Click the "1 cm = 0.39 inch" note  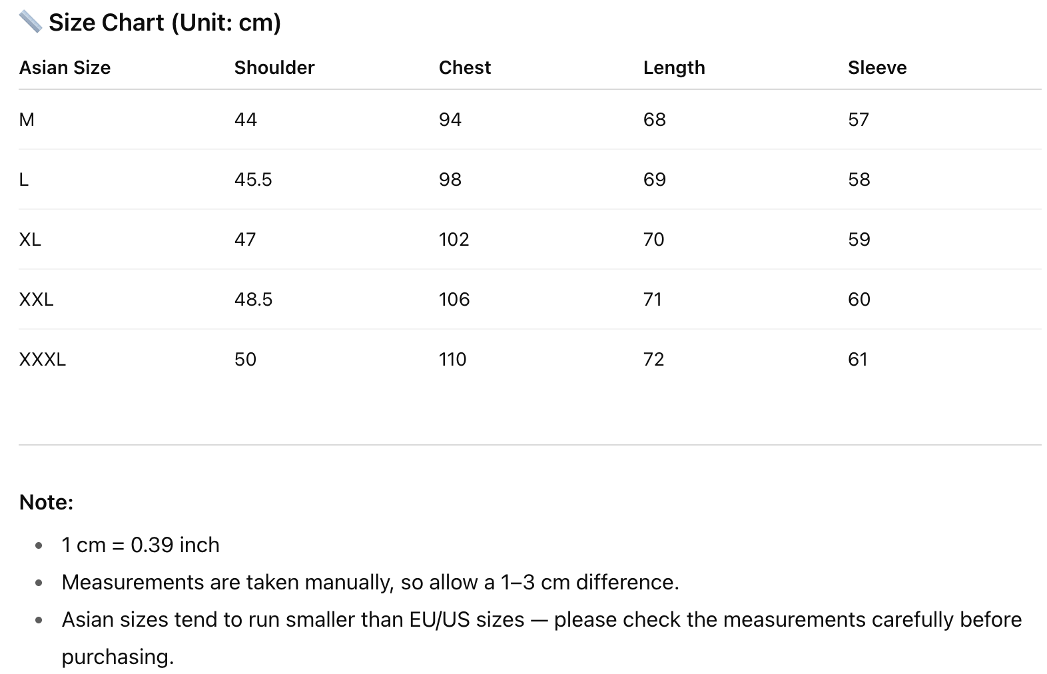click(x=141, y=545)
